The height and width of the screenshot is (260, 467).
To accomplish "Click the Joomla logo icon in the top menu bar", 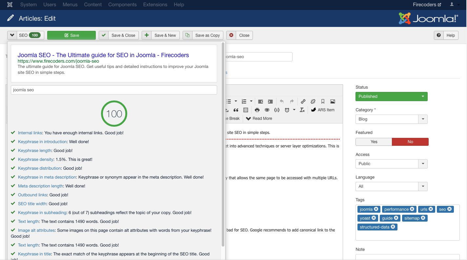I will click(10, 5).
